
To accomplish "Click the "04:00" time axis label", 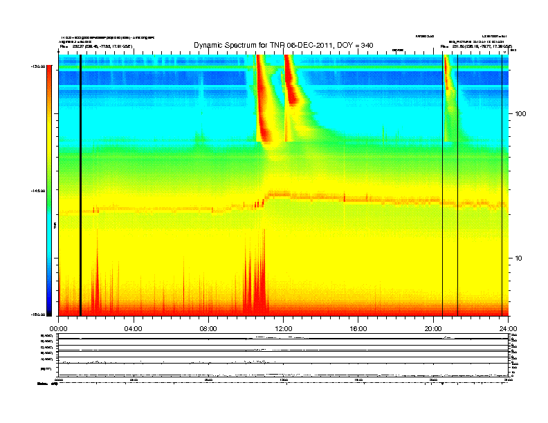I will [x=134, y=329].
